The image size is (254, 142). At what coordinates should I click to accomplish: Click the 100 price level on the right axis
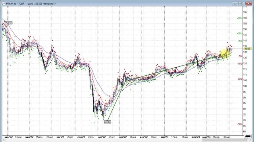[245, 86]
